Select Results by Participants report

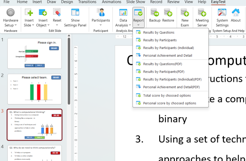(170, 40)
